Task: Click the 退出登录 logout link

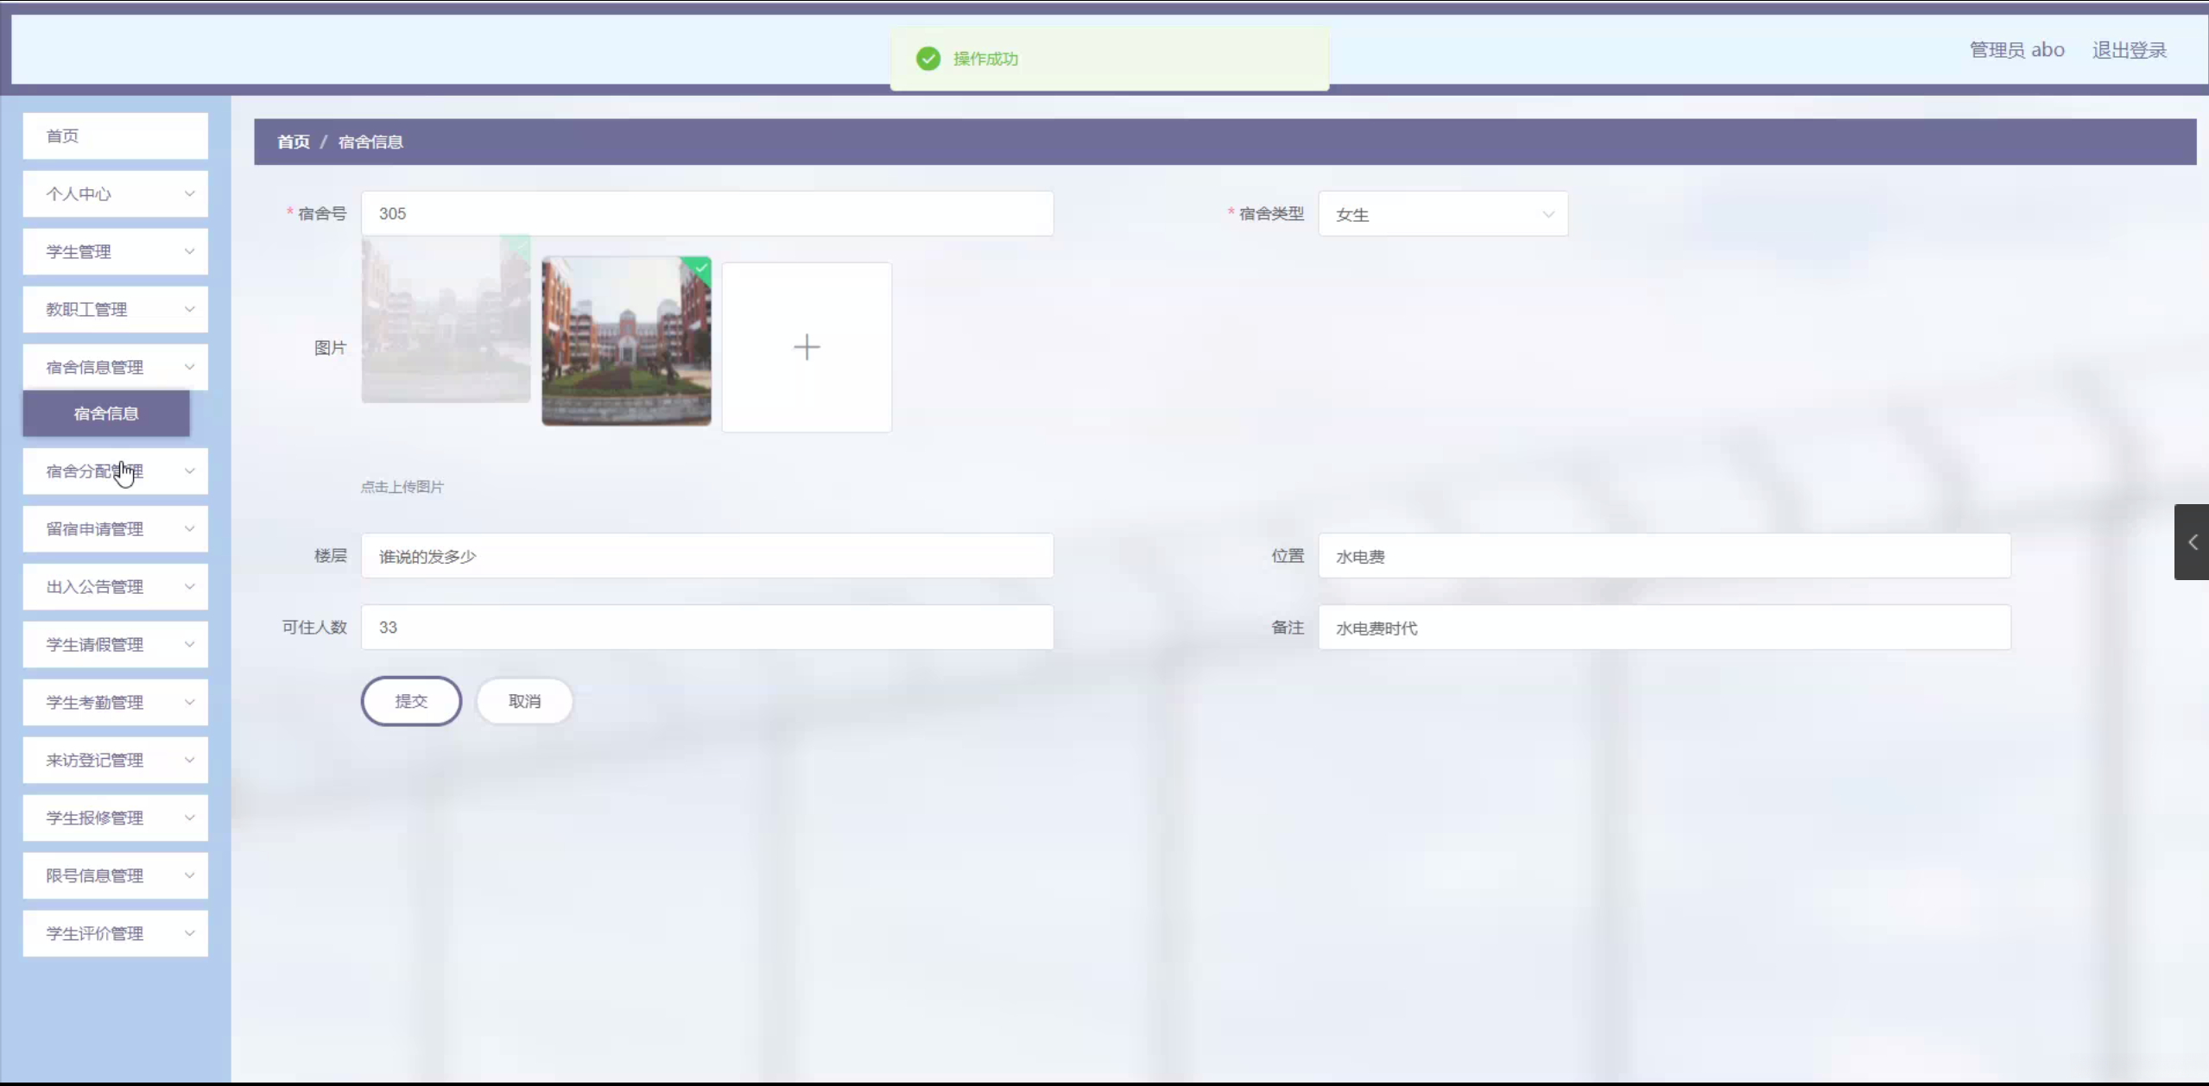Action: (x=2129, y=50)
